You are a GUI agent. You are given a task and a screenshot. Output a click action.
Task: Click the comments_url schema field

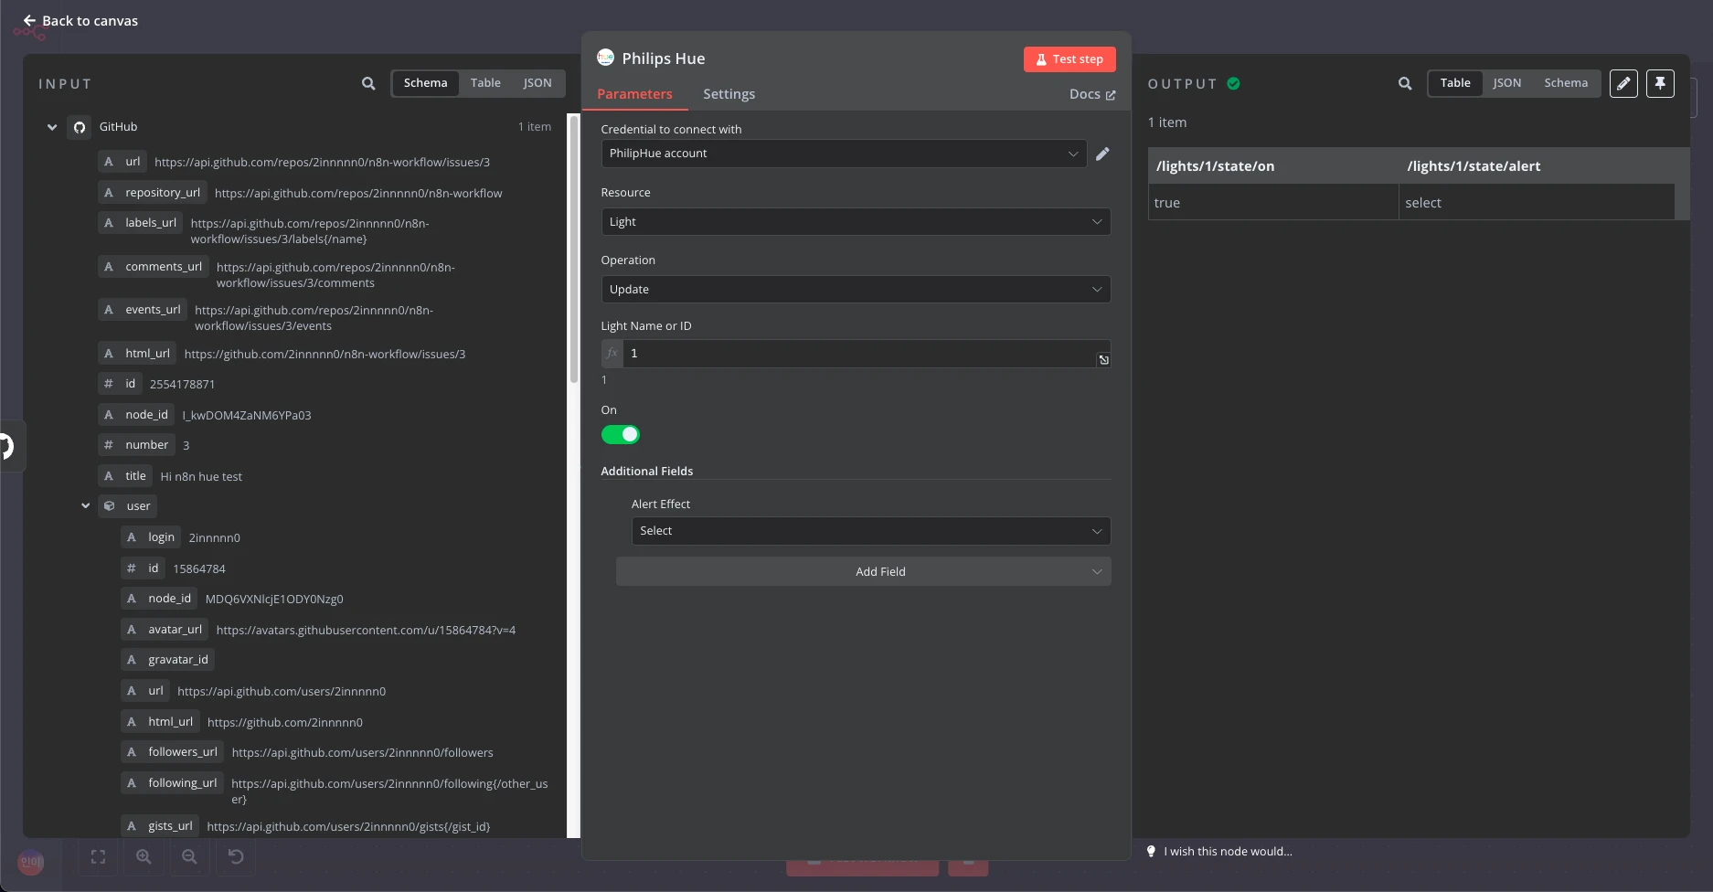point(154,267)
